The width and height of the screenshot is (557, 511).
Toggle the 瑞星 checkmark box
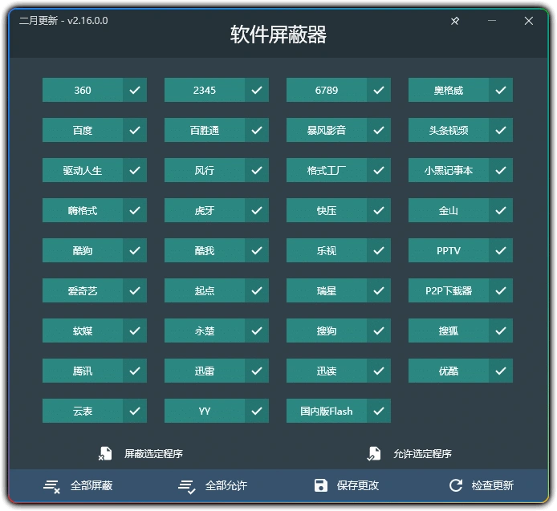point(379,291)
